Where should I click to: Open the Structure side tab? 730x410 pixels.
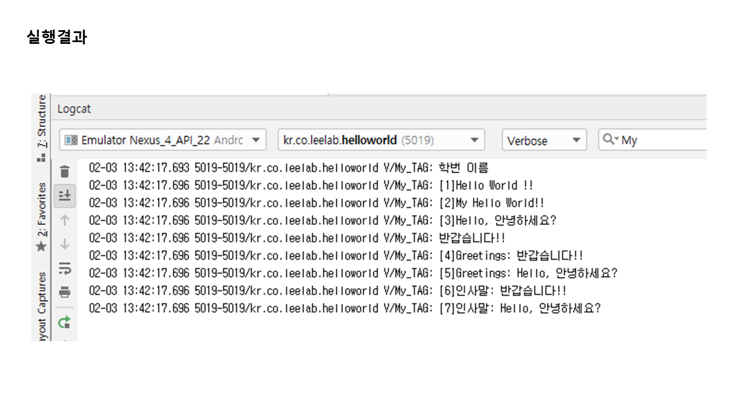click(42, 121)
